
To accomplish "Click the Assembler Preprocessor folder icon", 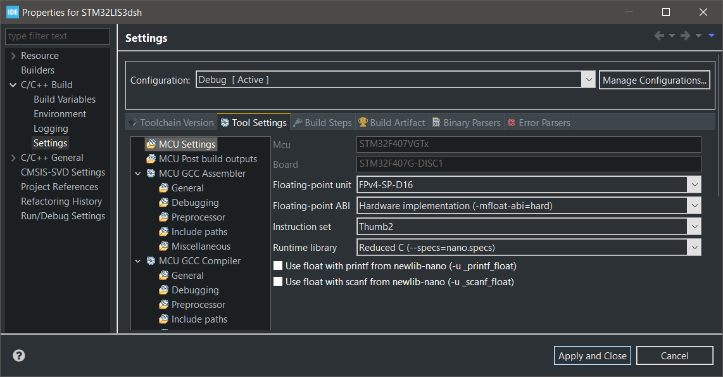I will (164, 217).
